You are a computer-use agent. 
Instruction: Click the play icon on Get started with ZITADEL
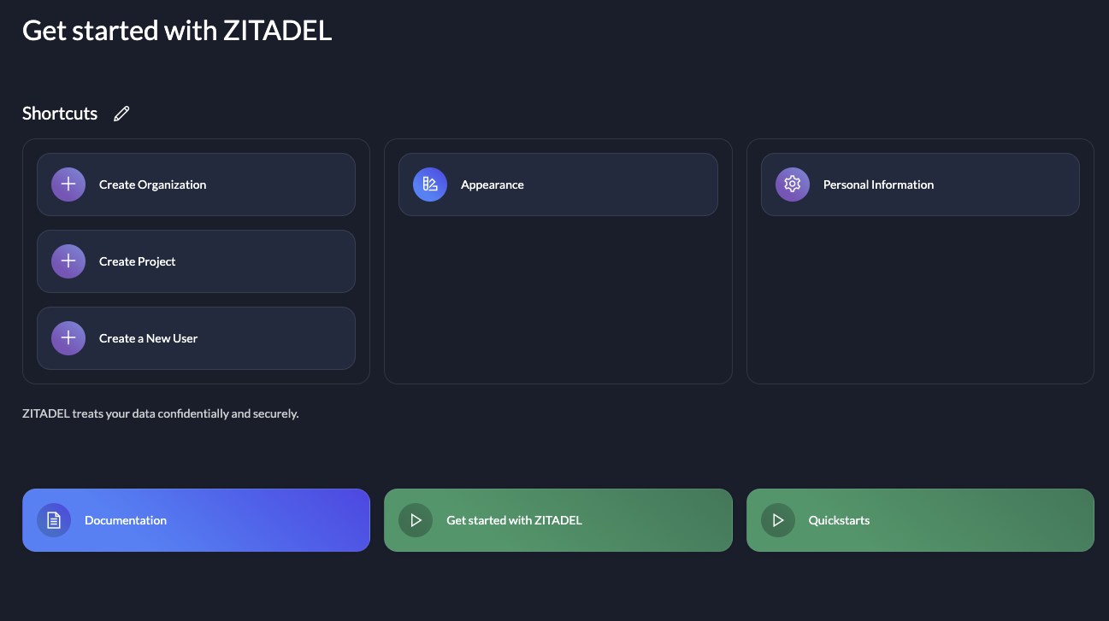click(416, 519)
